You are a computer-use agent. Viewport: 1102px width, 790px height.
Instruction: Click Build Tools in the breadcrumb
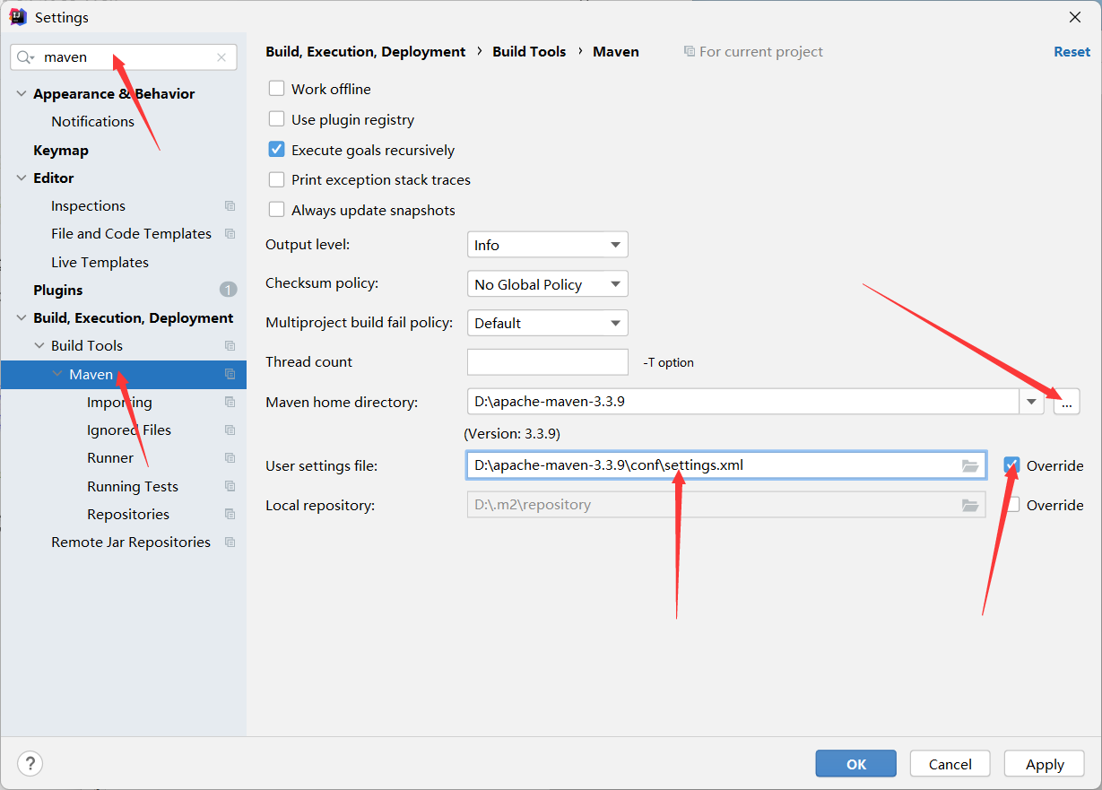point(529,52)
